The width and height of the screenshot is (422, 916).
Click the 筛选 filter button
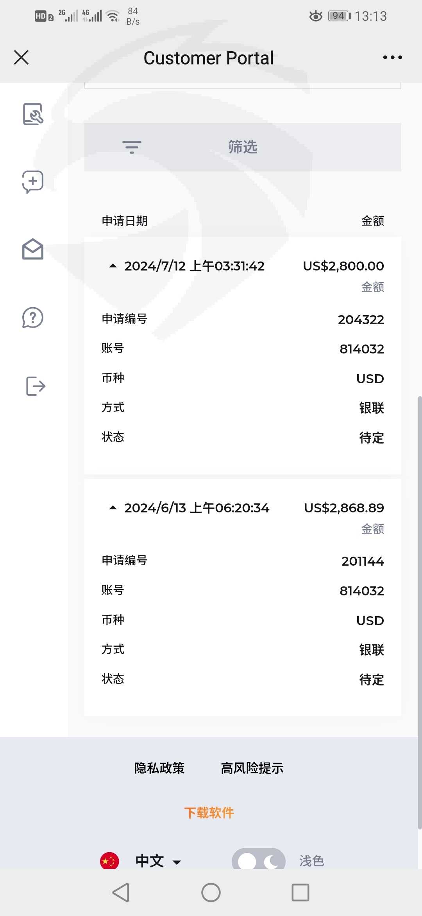243,147
